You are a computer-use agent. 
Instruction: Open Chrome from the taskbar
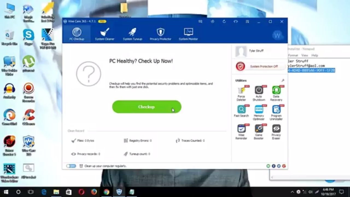point(106,192)
